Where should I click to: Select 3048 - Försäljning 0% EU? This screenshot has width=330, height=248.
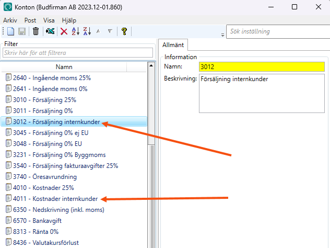(x=74, y=143)
